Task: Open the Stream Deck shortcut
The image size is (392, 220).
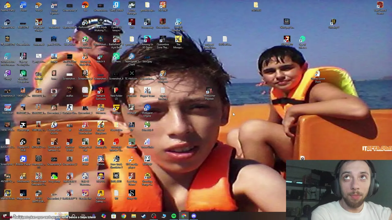Action: 8,24
